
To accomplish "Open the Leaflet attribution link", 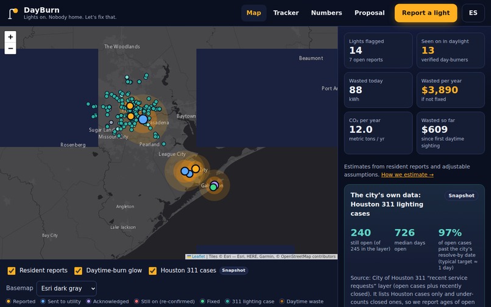I will pos(198,256).
